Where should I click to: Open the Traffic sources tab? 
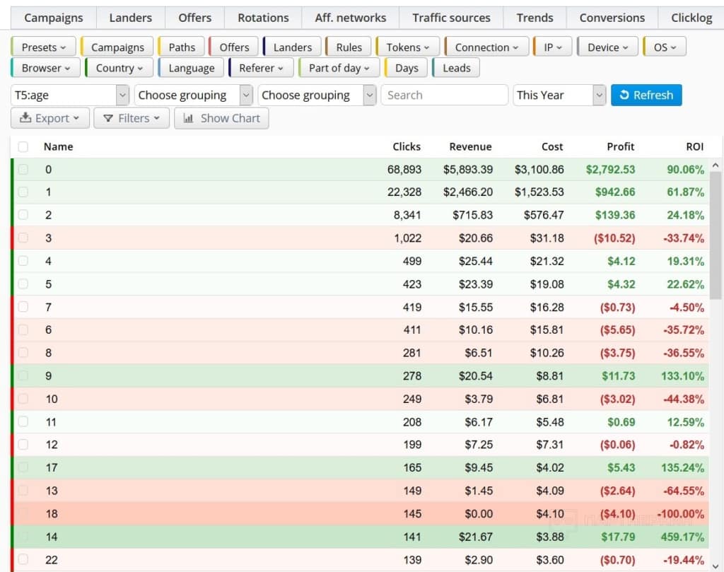click(451, 18)
